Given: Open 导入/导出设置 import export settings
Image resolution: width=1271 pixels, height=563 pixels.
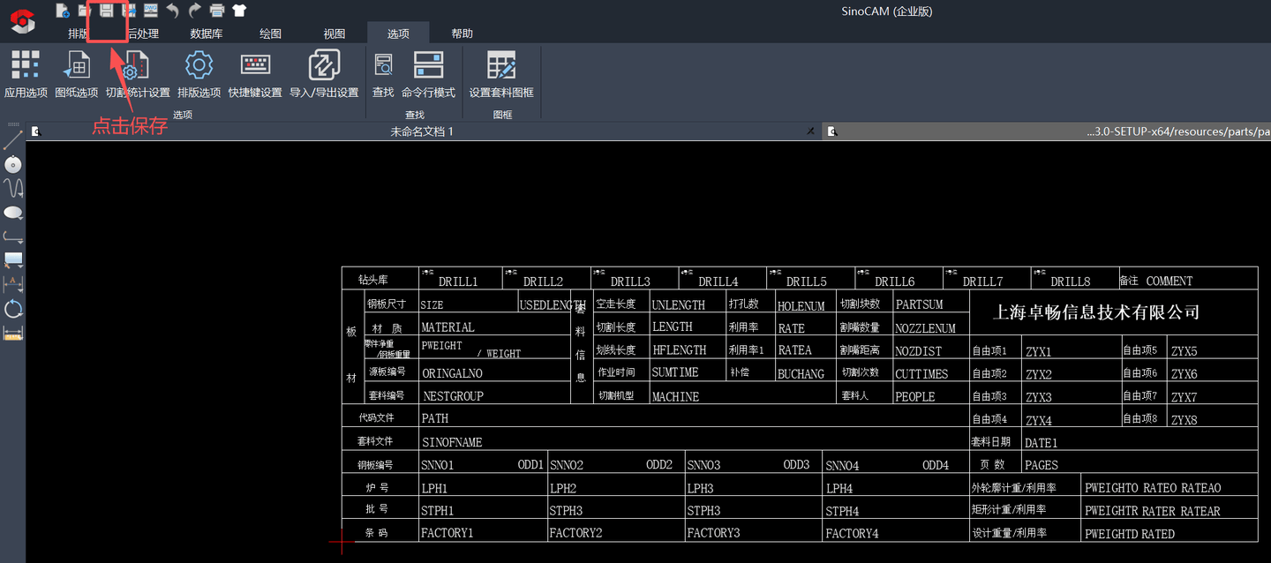Looking at the screenshot, I should (324, 74).
